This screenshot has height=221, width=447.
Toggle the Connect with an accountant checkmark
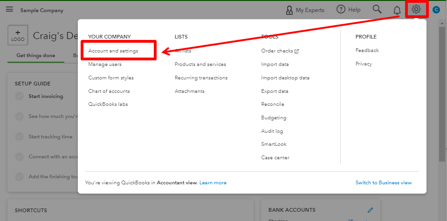tap(20, 156)
